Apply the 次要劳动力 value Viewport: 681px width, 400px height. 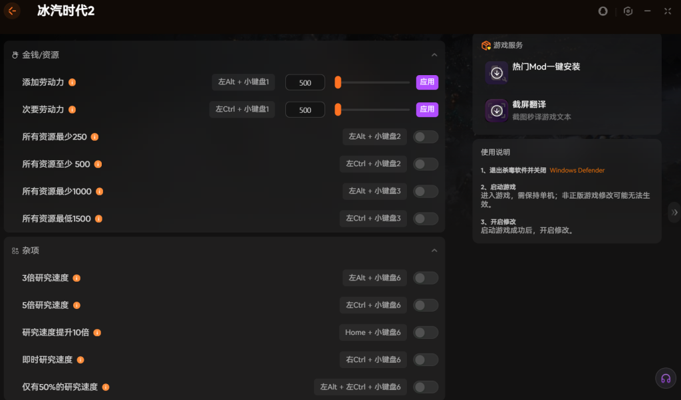pos(427,110)
